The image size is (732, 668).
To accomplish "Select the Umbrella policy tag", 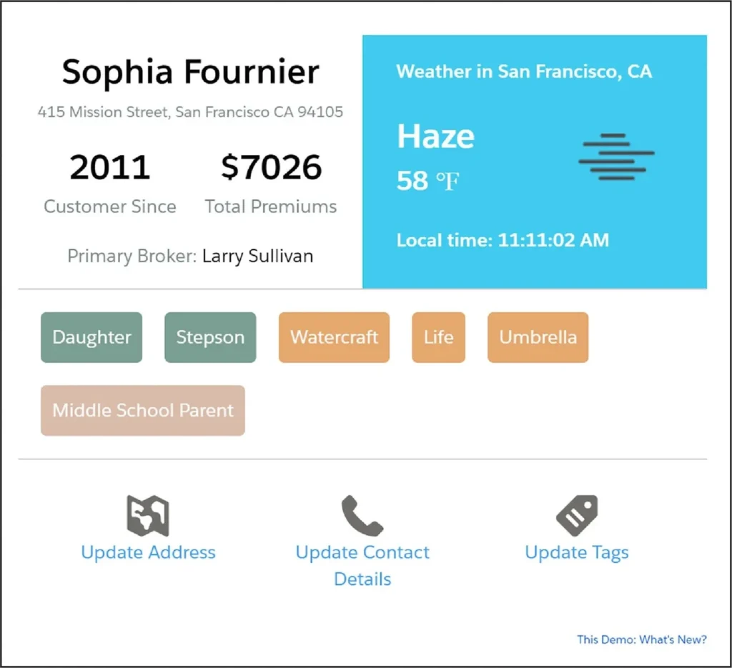I will pos(538,337).
